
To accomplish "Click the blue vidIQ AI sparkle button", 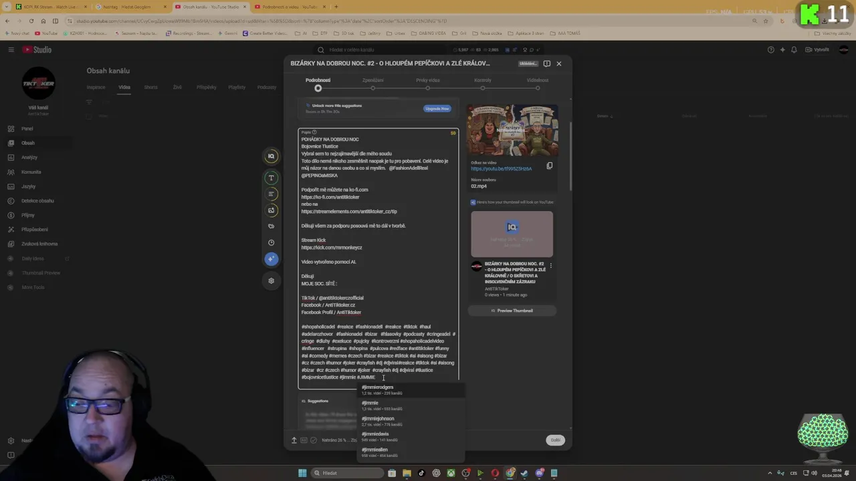I will 271,259.
